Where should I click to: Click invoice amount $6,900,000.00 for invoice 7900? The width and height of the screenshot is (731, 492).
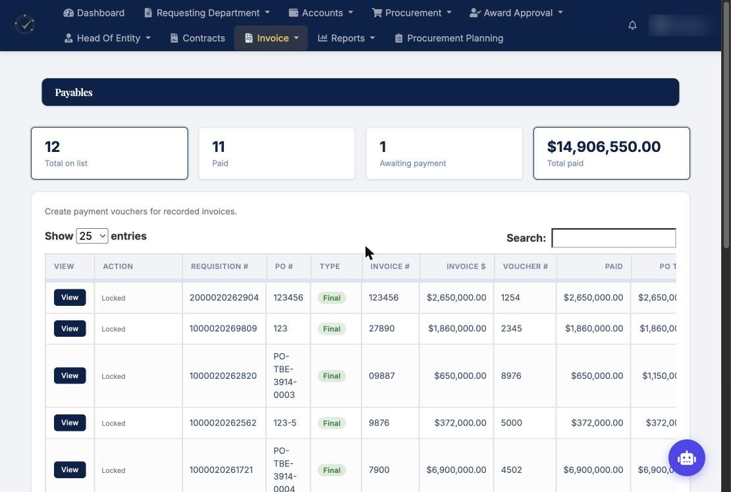[456, 470]
